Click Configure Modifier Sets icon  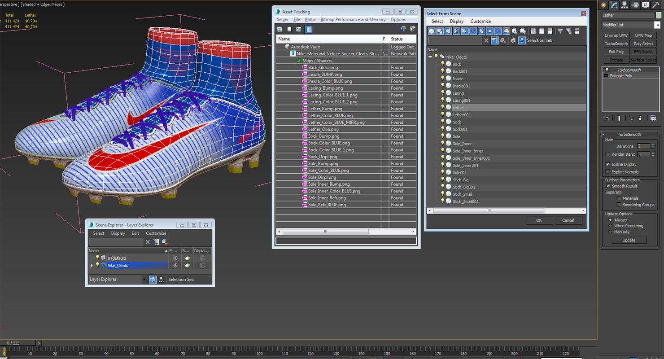653,118
